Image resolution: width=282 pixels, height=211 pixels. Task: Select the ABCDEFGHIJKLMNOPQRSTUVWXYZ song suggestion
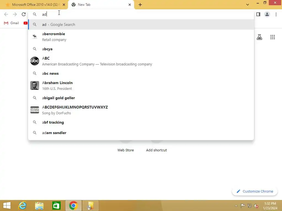141,110
